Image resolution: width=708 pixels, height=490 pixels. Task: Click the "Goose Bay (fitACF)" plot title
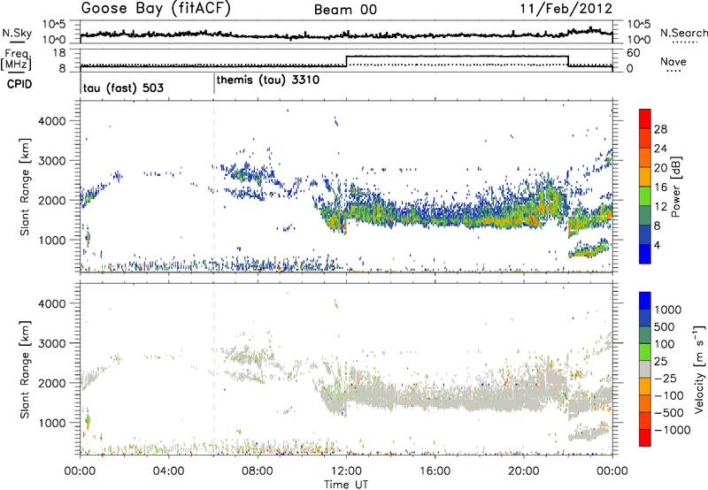pyautogui.click(x=156, y=9)
